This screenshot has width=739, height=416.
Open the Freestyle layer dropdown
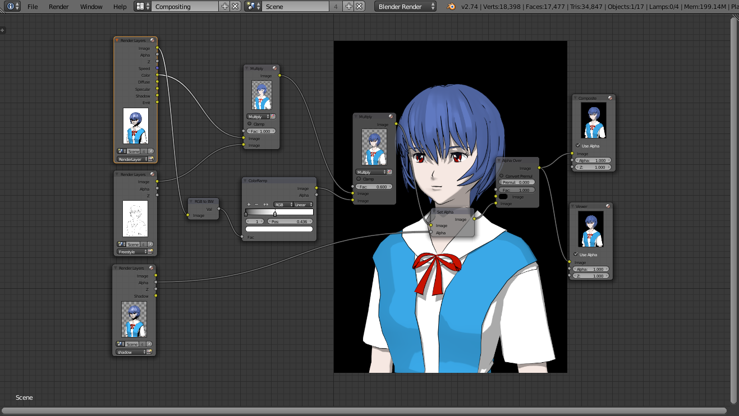pyautogui.click(x=132, y=252)
